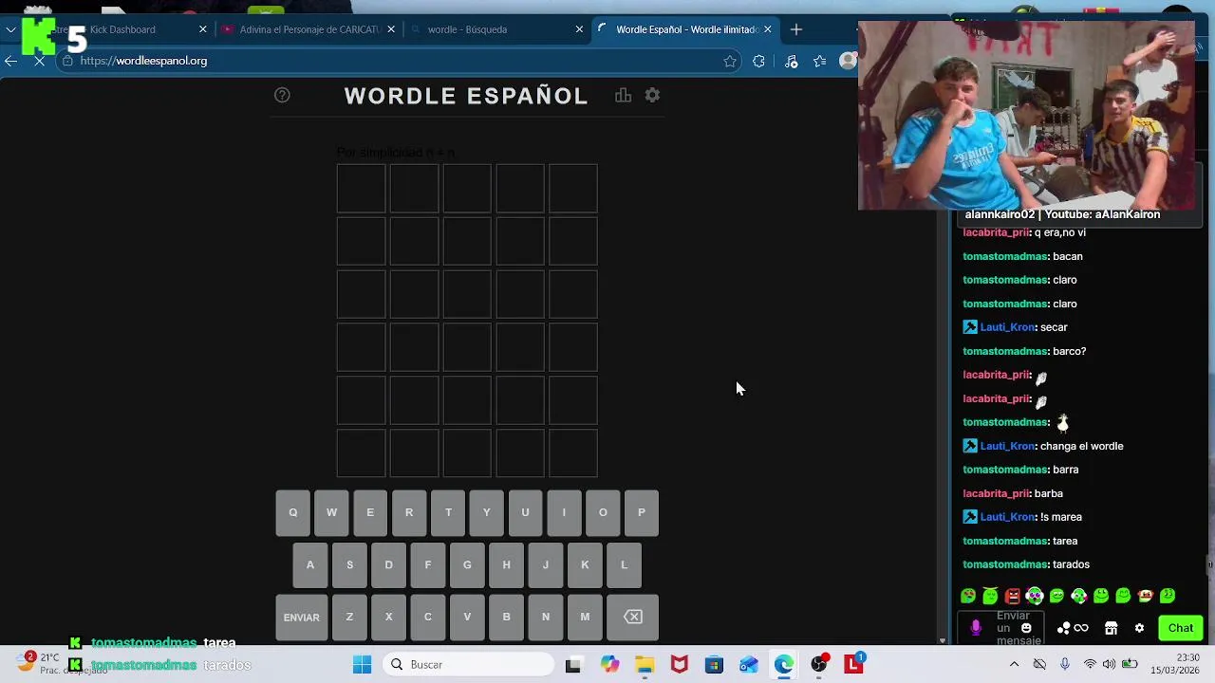Tap the Y key on Wordle keyboard
Viewport: 1215px width, 683px height.
[x=486, y=512]
